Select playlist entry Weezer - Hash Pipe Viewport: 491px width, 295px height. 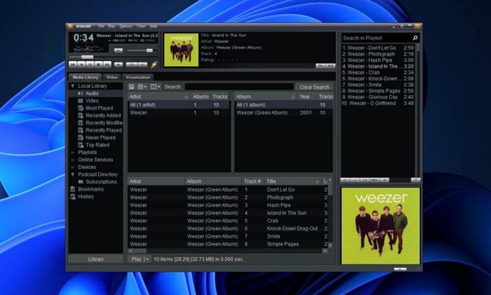[378, 60]
